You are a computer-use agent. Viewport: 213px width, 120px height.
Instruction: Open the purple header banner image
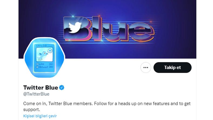coord(107,29)
